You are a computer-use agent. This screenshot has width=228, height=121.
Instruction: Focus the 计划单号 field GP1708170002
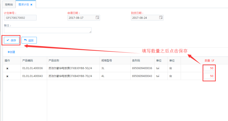tap(20, 18)
